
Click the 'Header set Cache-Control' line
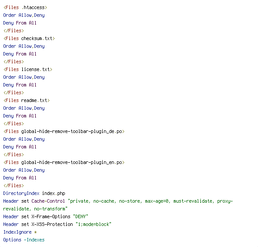point(118,201)
